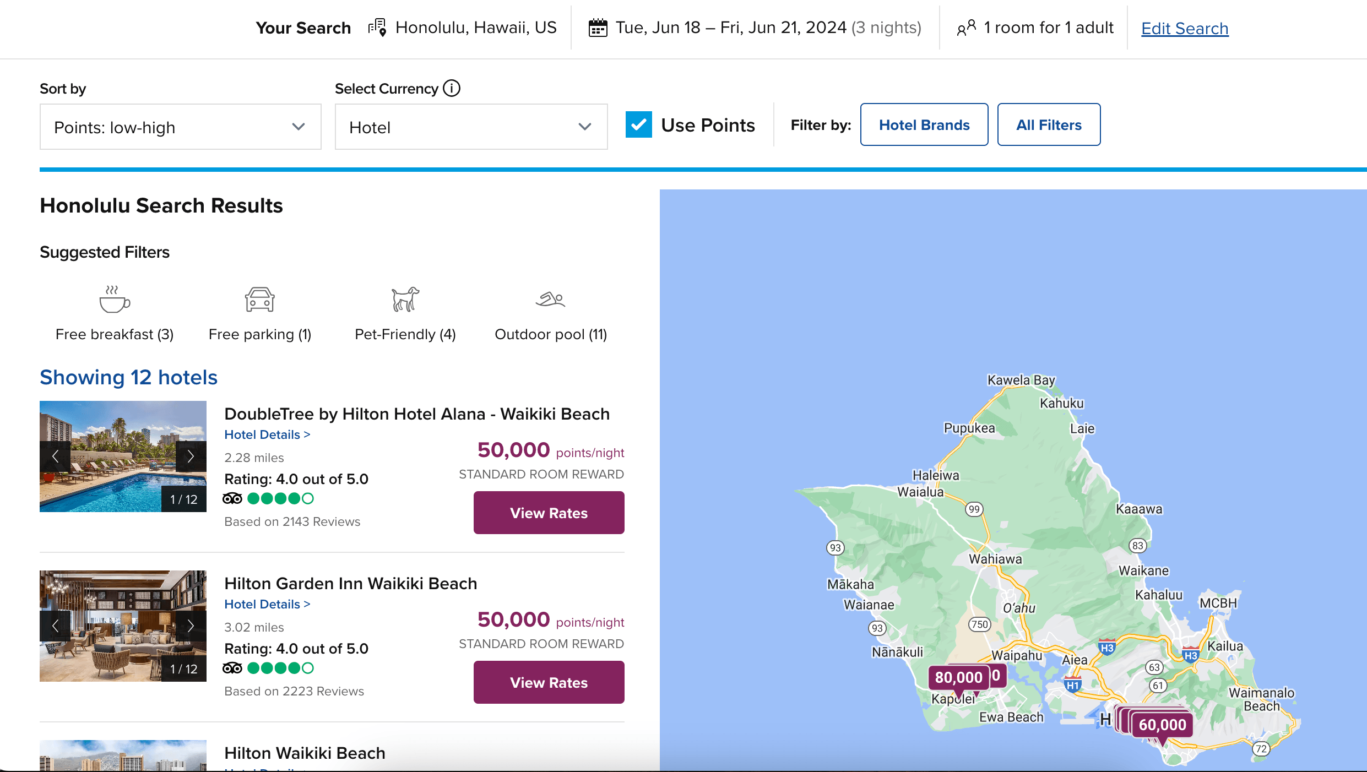This screenshot has height=772, width=1367.
Task: Show next photo of DoubleTree hotel
Action: tap(191, 456)
